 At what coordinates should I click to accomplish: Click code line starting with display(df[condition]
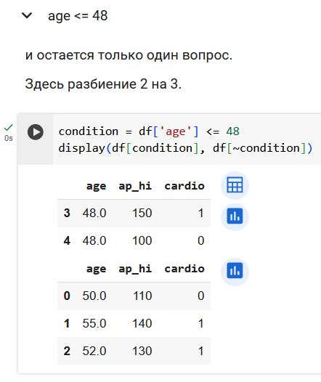(185, 148)
